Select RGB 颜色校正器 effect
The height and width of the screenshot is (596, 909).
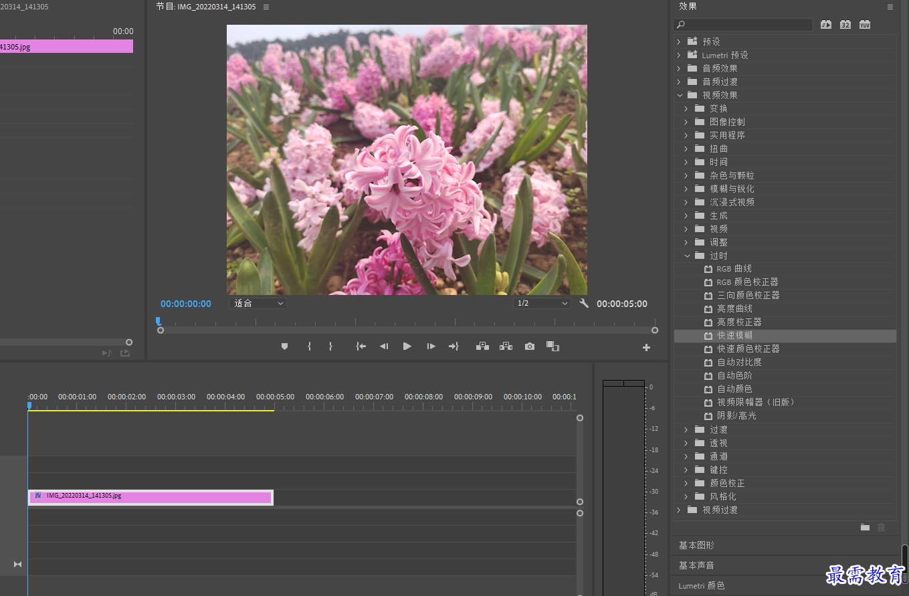pyautogui.click(x=747, y=282)
